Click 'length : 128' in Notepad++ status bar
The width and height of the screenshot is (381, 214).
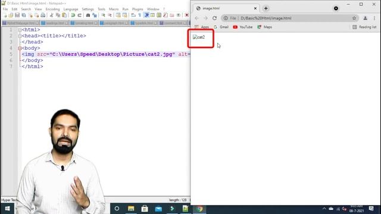click(177, 200)
